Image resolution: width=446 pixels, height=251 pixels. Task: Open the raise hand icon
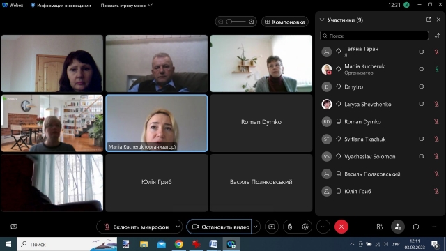pos(290,227)
